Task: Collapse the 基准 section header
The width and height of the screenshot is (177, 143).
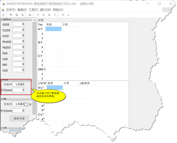Action: tap(2, 99)
